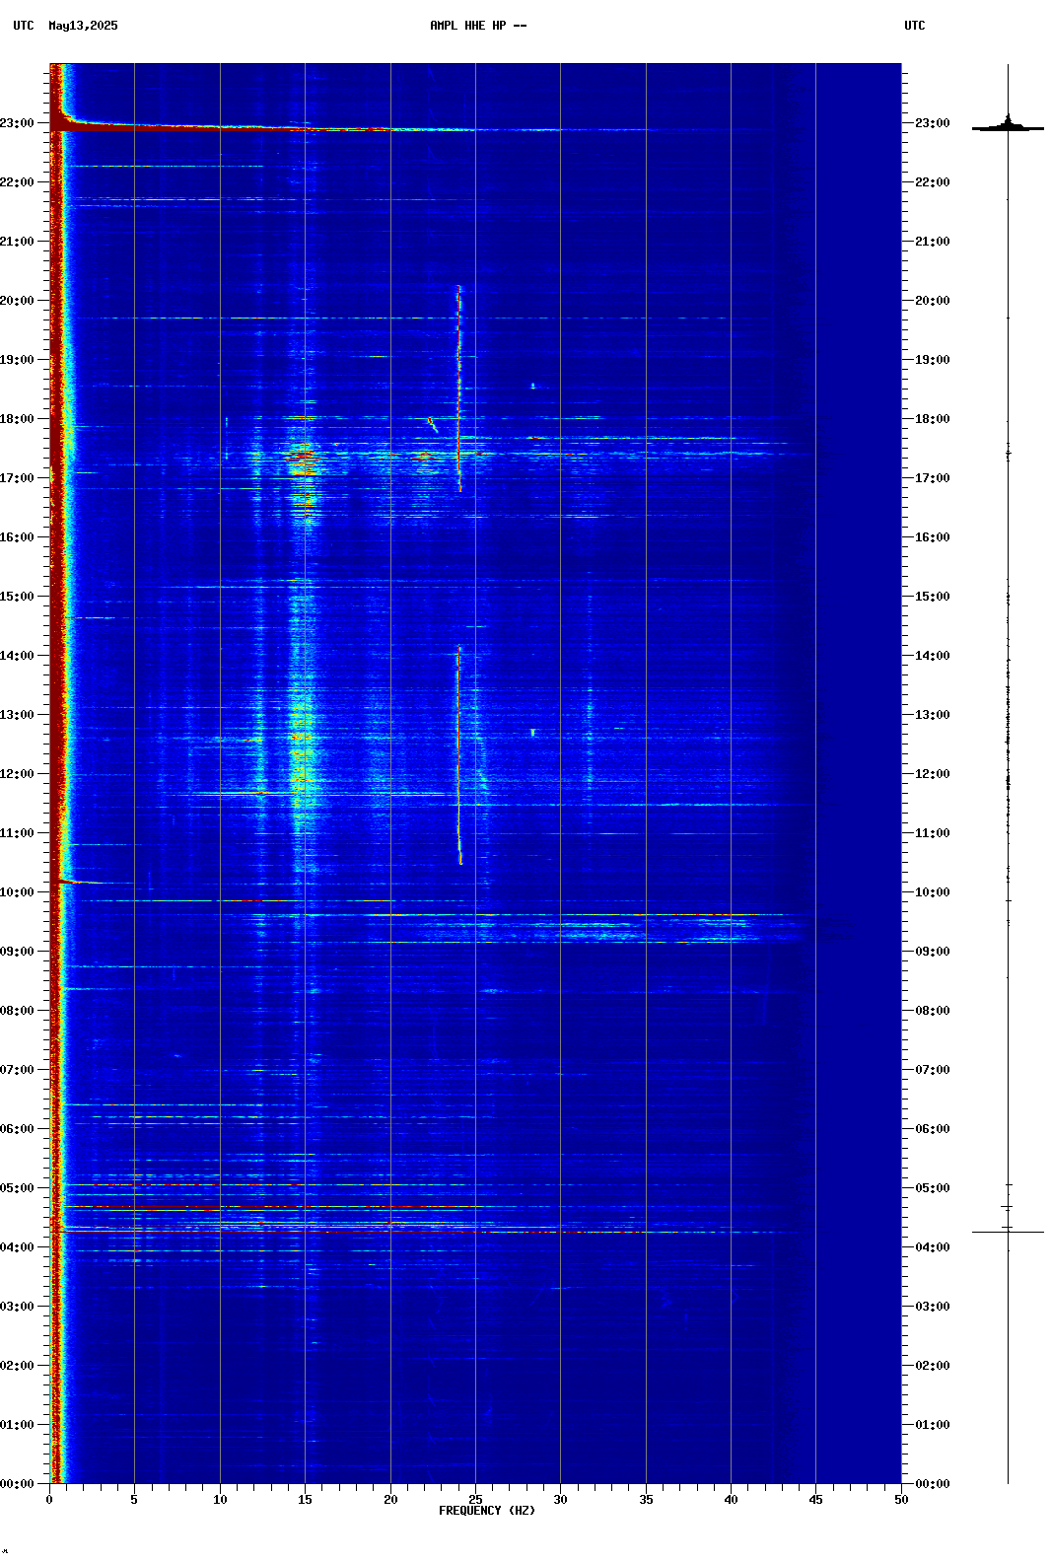Click 02:00 on the right time axis

pyautogui.click(x=933, y=1366)
